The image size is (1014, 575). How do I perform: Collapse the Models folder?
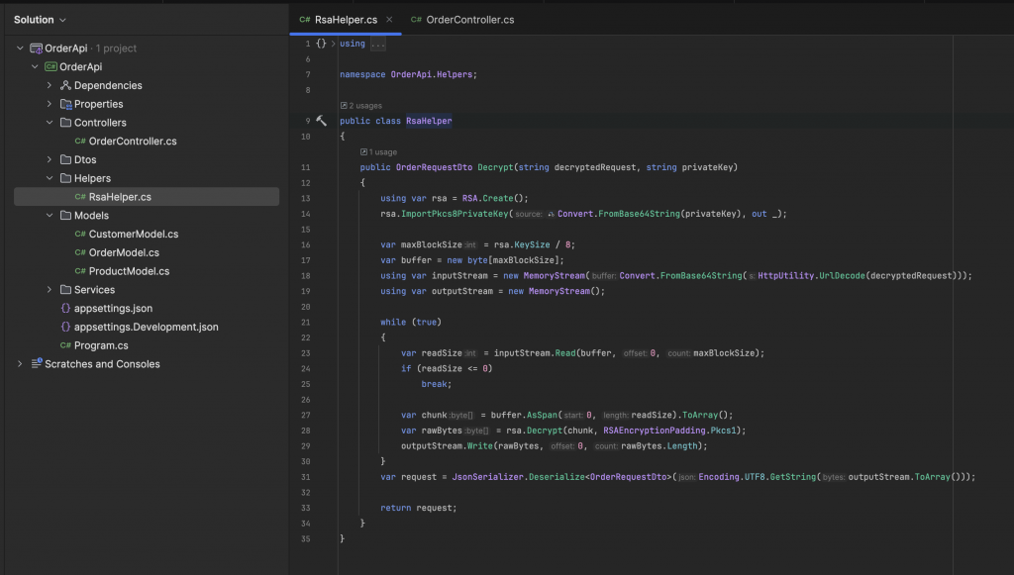[x=50, y=216]
